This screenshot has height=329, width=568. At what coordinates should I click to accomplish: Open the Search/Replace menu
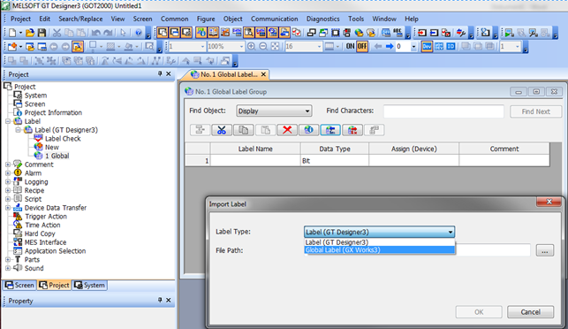(80, 19)
